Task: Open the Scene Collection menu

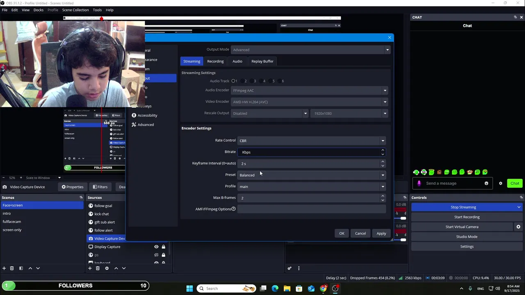Action: pos(75,10)
